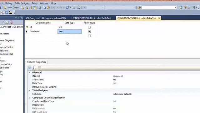The image size is (200, 113).
Task: Open the Help menu
Action: click(53, 3)
